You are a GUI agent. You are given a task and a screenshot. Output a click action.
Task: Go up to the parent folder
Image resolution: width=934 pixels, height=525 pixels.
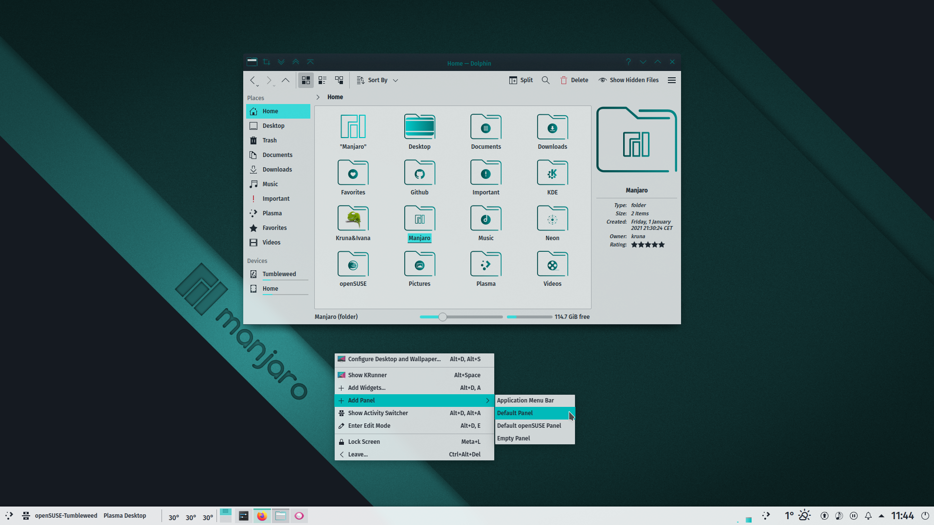coord(286,80)
